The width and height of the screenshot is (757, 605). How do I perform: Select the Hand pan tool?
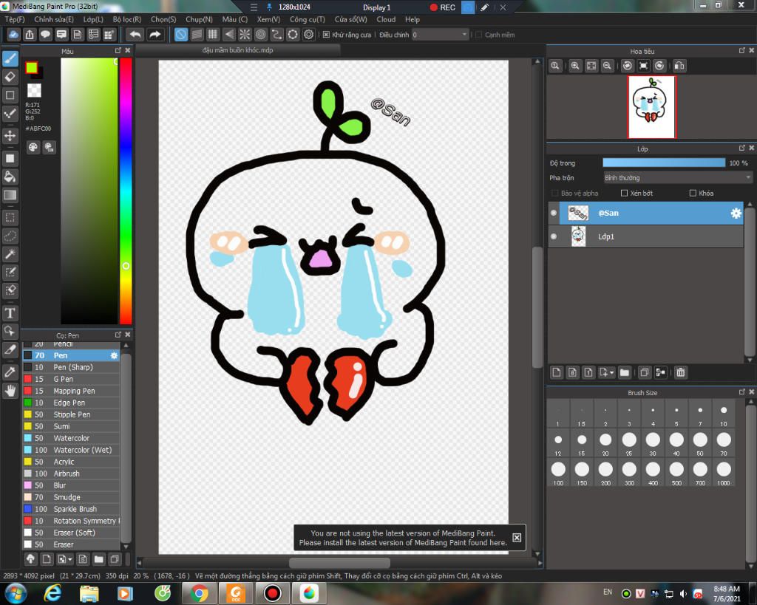pos(10,390)
